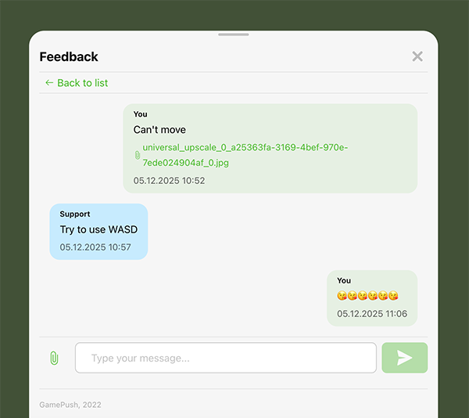The image size is (469, 418).
Task: Click the paper plane icon on the send button
Action: [404, 358]
